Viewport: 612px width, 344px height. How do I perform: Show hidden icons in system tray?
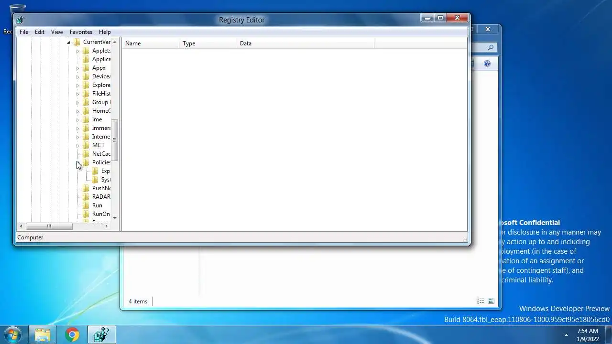click(566, 335)
